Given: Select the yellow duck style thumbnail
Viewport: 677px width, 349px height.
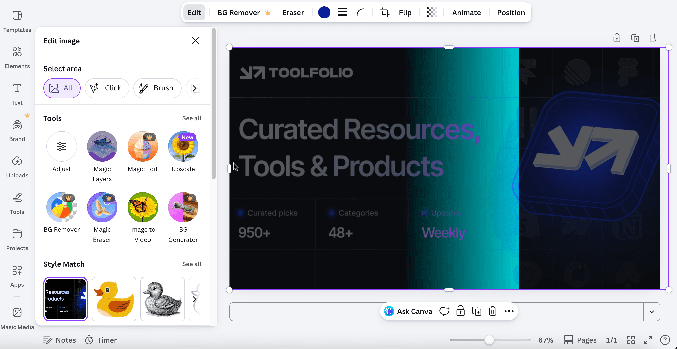Looking at the screenshot, I should pyautogui.click(x=114, y=299).
